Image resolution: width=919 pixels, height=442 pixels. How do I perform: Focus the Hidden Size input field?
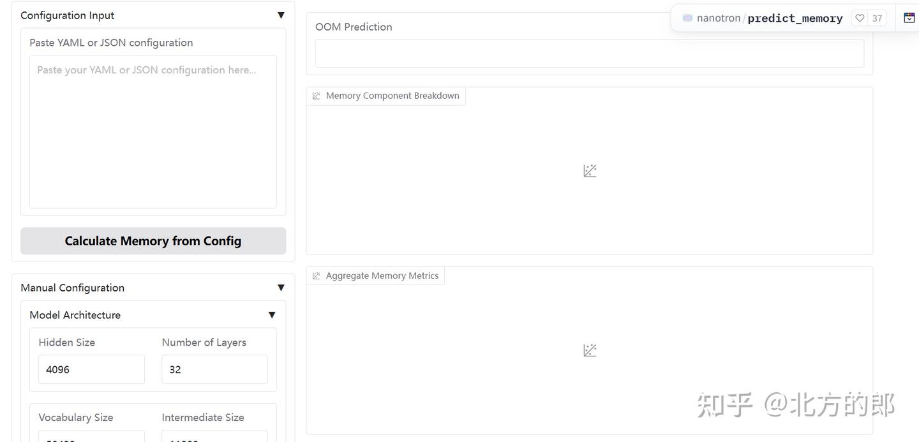(x=91, y=369)
